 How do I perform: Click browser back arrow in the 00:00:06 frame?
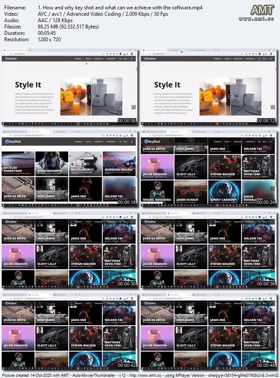pyautogui.click(x=4, y=54)
